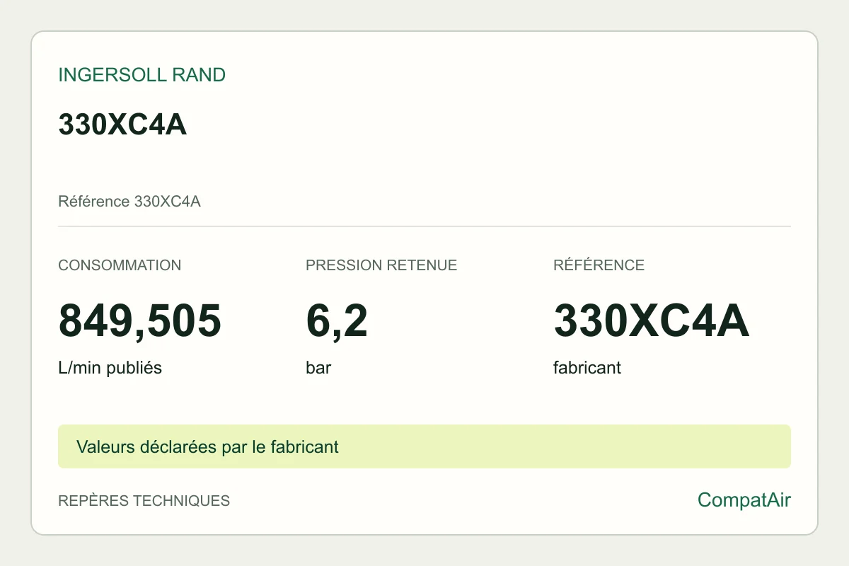Click the blank space beside the fabricant column
The width and height of the screenshot is (849, 566).
(x=707, y=369)
